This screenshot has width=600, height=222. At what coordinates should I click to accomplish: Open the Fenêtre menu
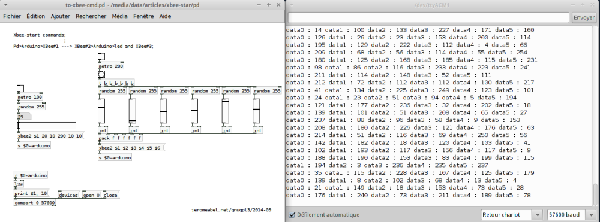[143, 16]
